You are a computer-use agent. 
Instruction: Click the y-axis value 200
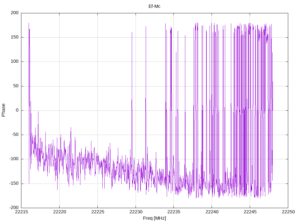(15, 13)
